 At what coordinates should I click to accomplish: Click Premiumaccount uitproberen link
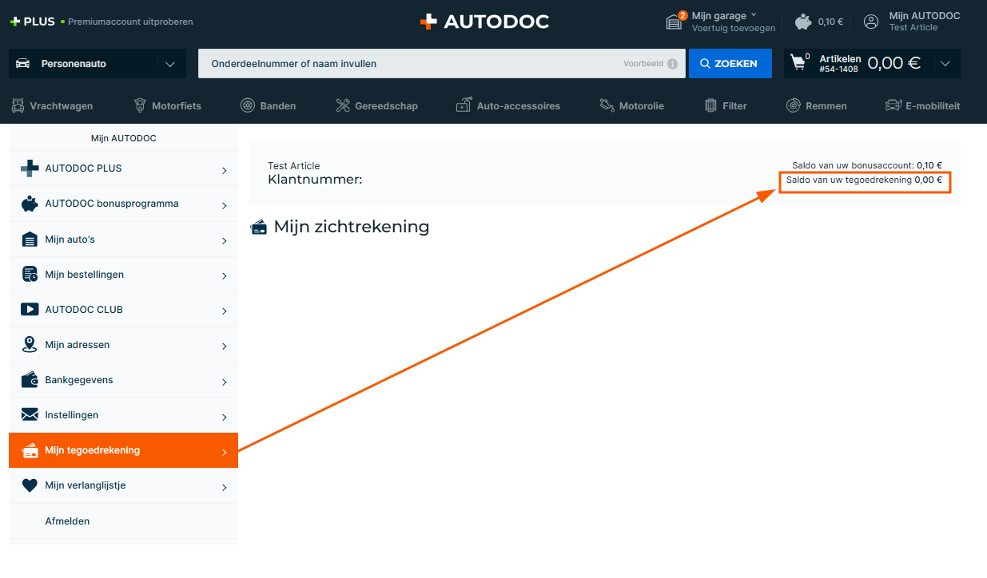[x=130, y=22]
